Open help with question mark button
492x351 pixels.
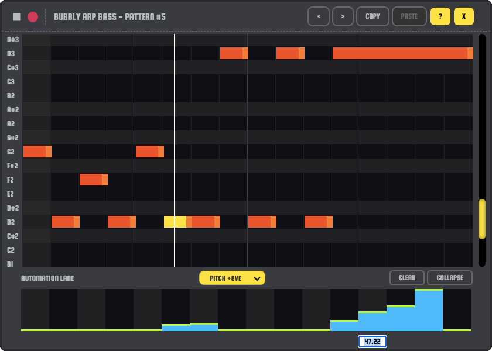click(x=440, y=16)
